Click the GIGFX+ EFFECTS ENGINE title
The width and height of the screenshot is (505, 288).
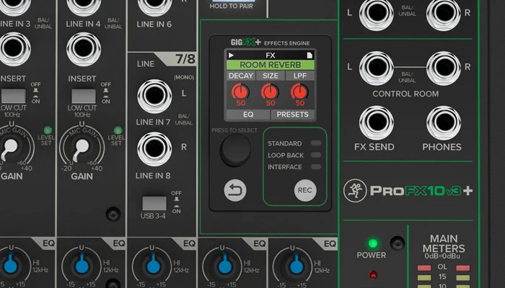(x=271, y=42)
